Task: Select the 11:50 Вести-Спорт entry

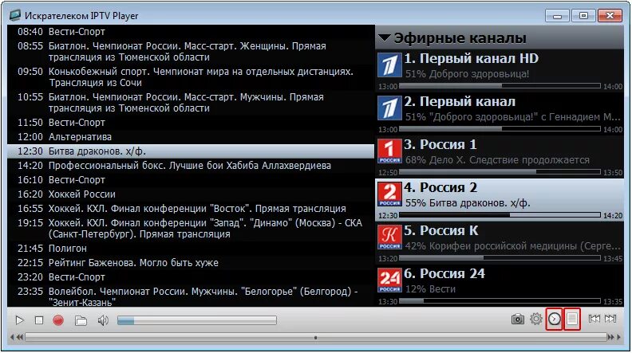Action: pyautogui.click(x=191, y=123)
